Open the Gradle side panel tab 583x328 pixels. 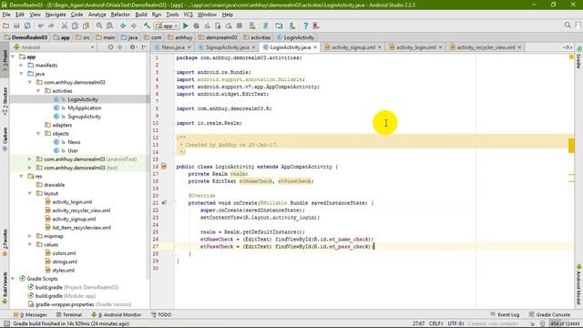579,58
